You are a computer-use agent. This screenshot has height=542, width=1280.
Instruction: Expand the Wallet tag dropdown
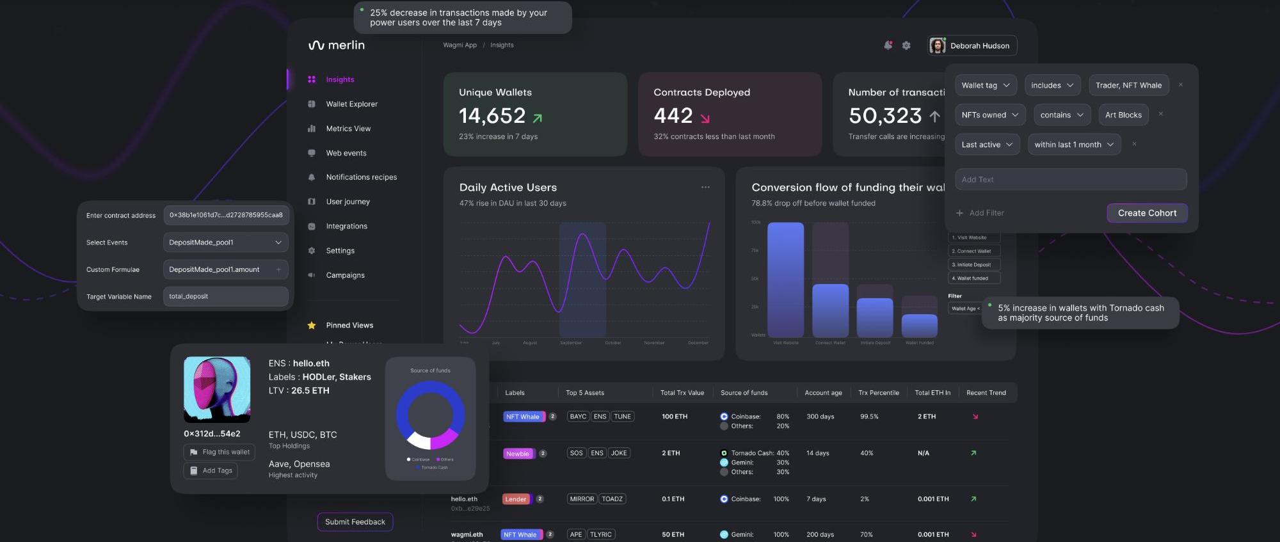[x=985, y=86]
